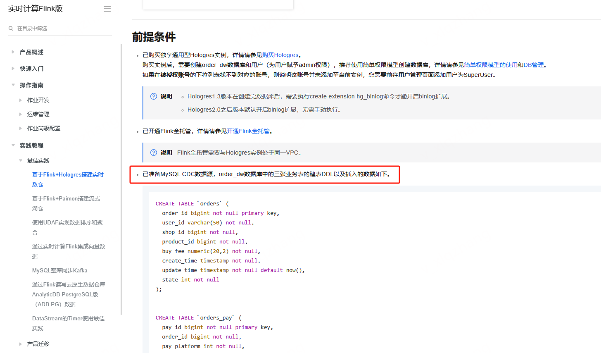The image size is (601, 353).
Task: Open MySQL整库同步Kafka article
Action: [x=60, y=270]
